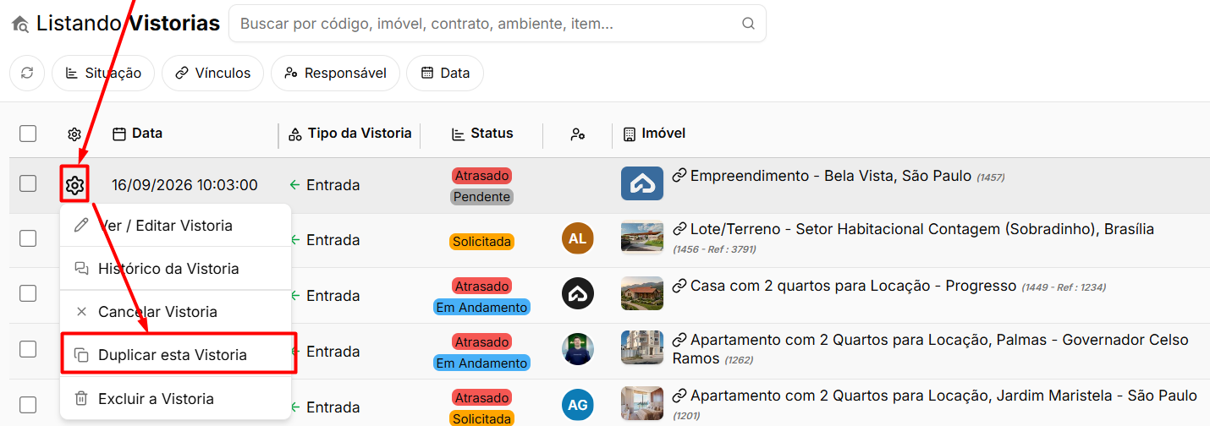The height and width of the screenshot is (426, 1210).
Task: Open the Situação filter dropdown
Action: 103,73
